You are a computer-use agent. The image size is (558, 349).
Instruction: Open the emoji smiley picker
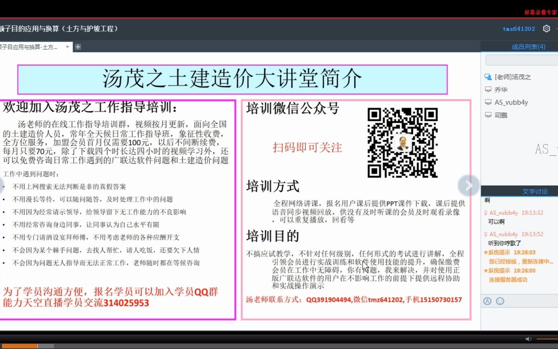point(500,301)
